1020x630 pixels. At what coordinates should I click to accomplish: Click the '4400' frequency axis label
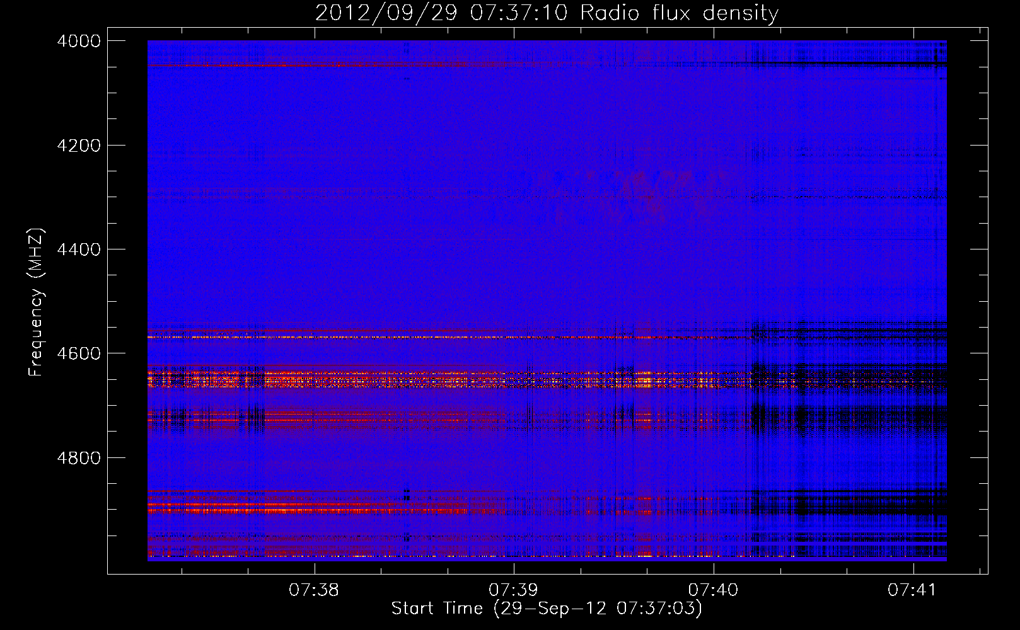(x=79, y=249)
